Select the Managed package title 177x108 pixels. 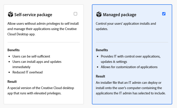tap(120, 15)
